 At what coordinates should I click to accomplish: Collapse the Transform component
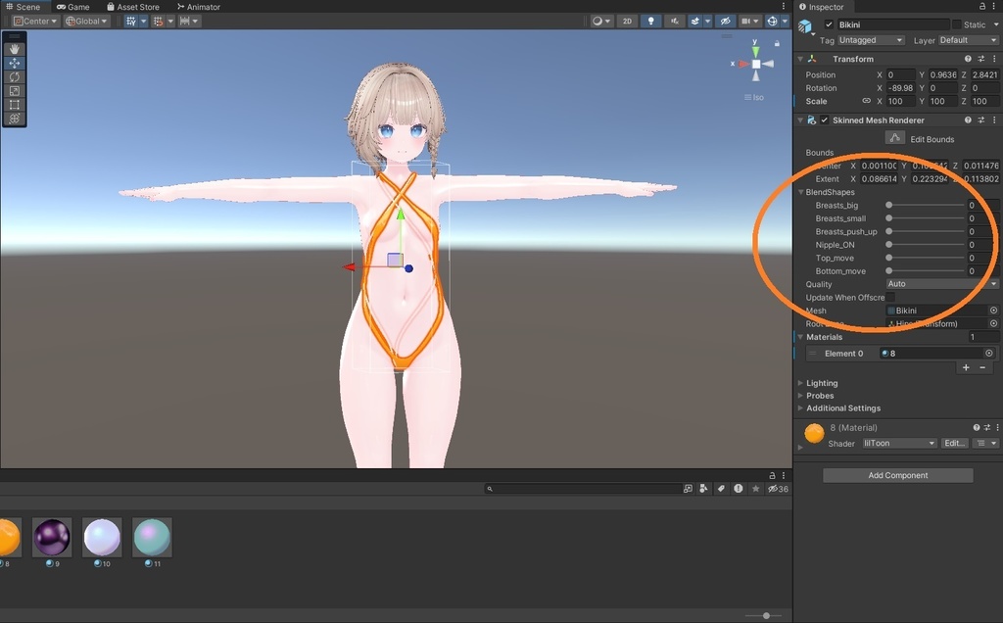point(800,59)
